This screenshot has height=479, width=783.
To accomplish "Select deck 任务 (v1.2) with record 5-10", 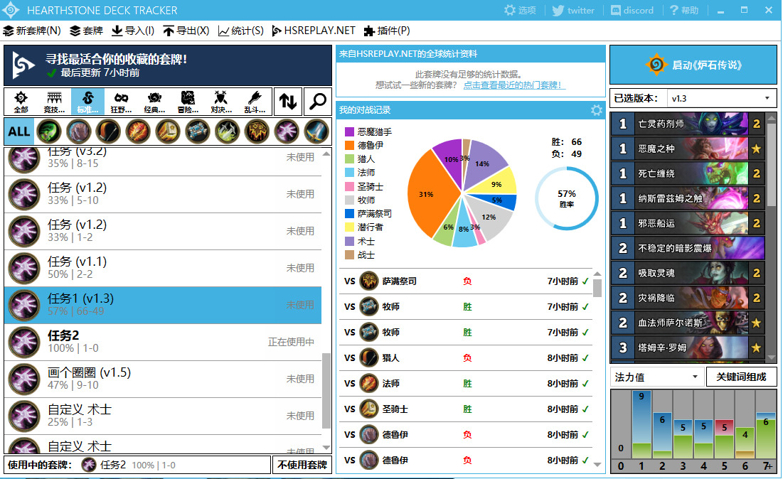I will (x=163, y=195).
